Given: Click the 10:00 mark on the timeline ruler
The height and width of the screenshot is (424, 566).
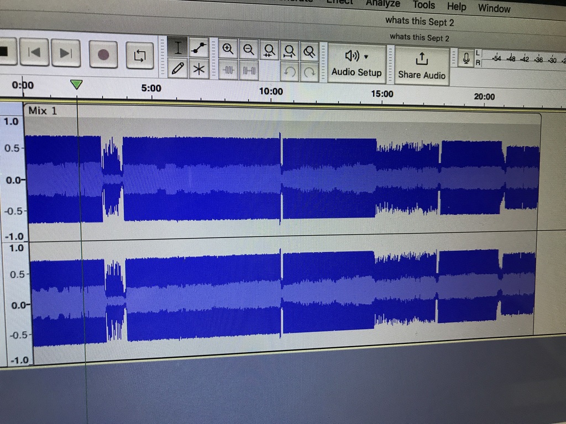Looking at the screenshot, I should point(271,91).
